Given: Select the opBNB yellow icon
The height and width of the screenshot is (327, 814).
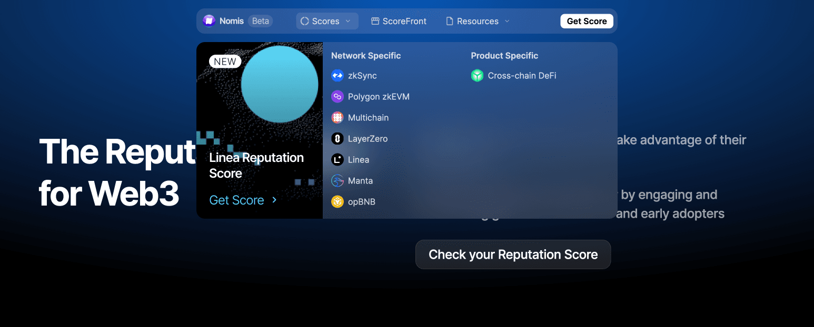Looking at the screenshot, I should coord(337,202).
